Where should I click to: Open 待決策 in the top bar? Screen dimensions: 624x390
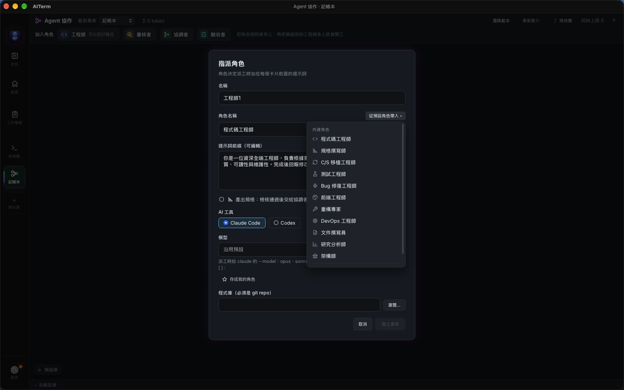563,21
